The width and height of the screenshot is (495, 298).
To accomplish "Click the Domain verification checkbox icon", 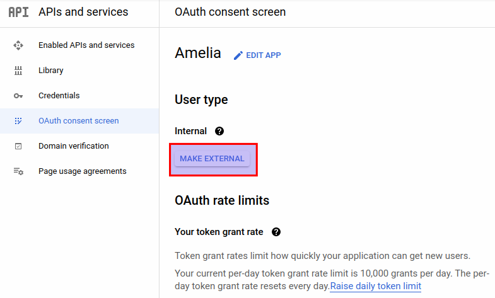I will 18,146.
